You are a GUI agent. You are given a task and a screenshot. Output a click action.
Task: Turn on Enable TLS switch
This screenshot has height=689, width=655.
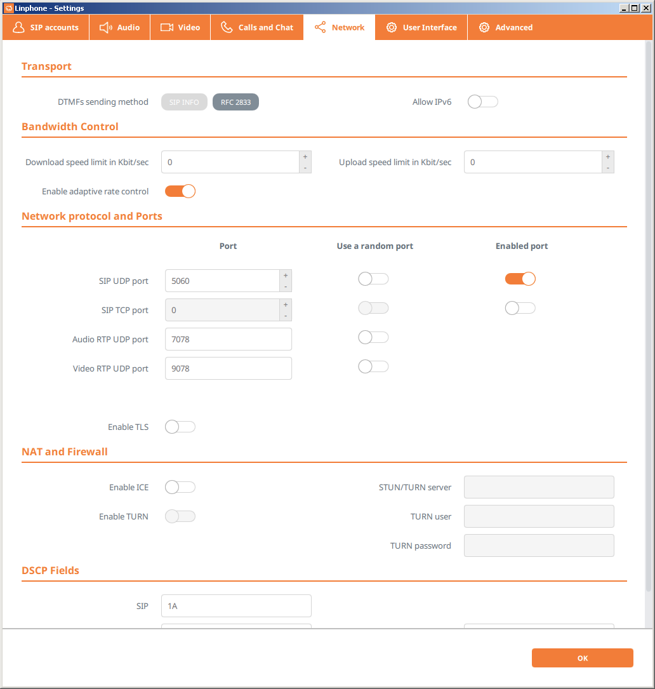coord(180,427)
